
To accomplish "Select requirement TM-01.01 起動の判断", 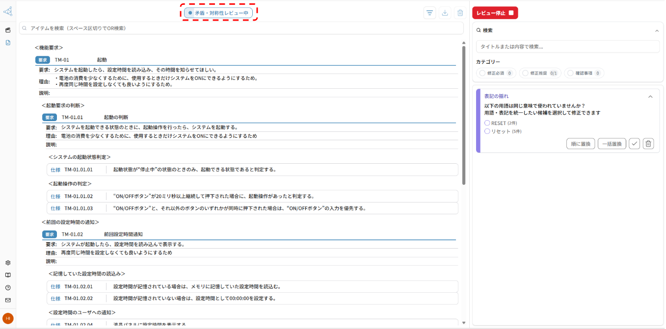I will coord(249,118).
